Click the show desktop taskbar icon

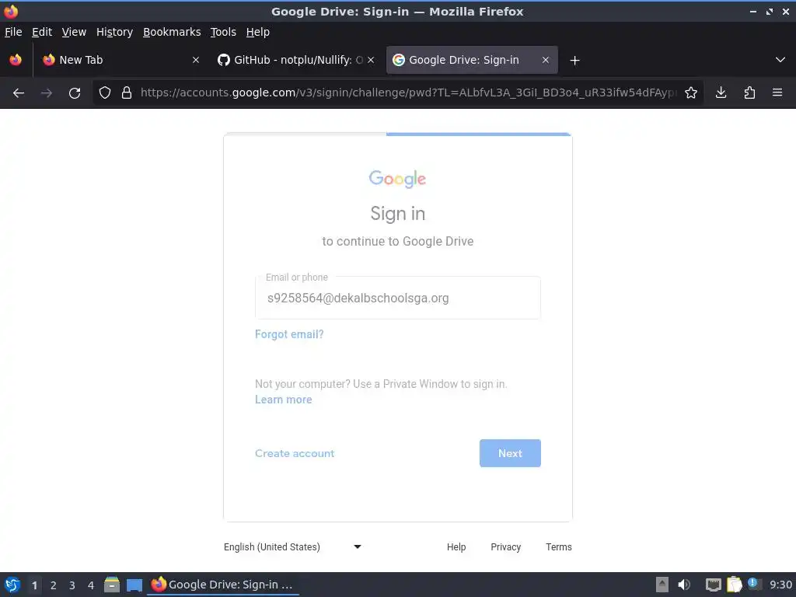(134, 585)
